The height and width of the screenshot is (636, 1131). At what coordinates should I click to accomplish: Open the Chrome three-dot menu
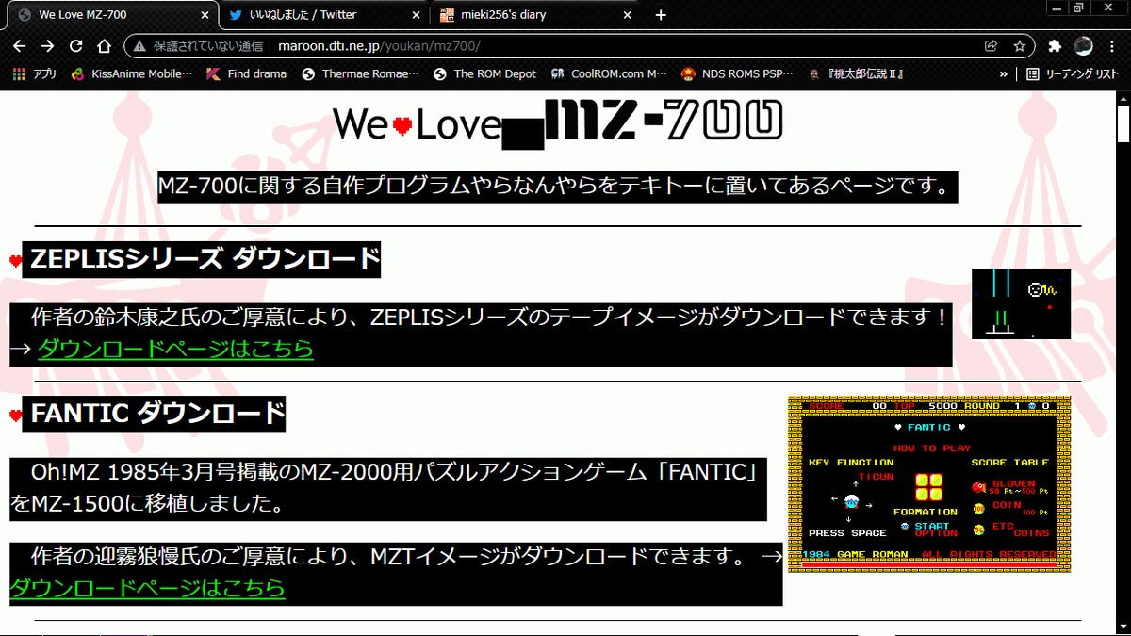[1113, 45]
